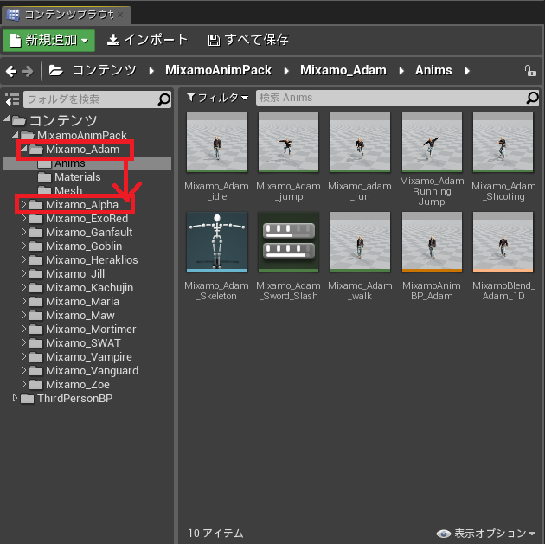Collapse the MixamoAnimPack folder
The image size is (545, 544).
pos(16,134)
